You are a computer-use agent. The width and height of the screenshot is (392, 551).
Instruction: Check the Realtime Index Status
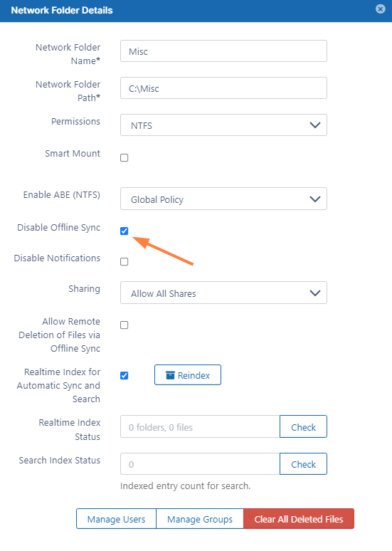point(303,426)
